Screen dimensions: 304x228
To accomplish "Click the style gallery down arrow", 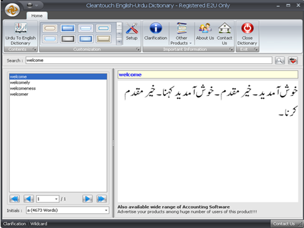I will click(x=119, y=33).
